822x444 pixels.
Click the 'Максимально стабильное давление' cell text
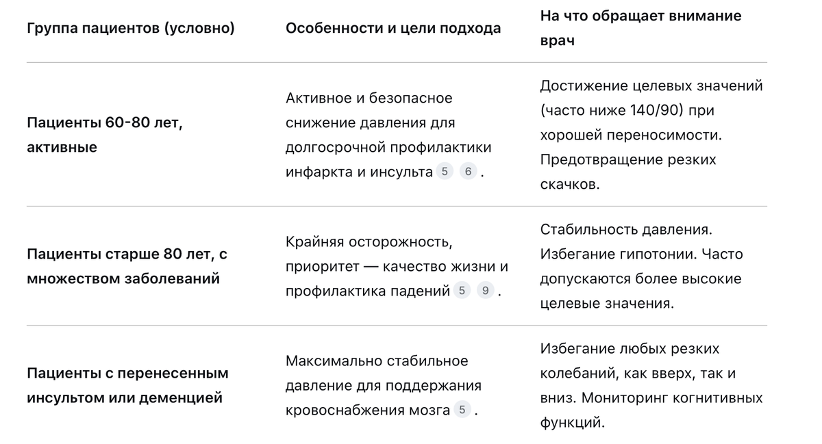376,361
